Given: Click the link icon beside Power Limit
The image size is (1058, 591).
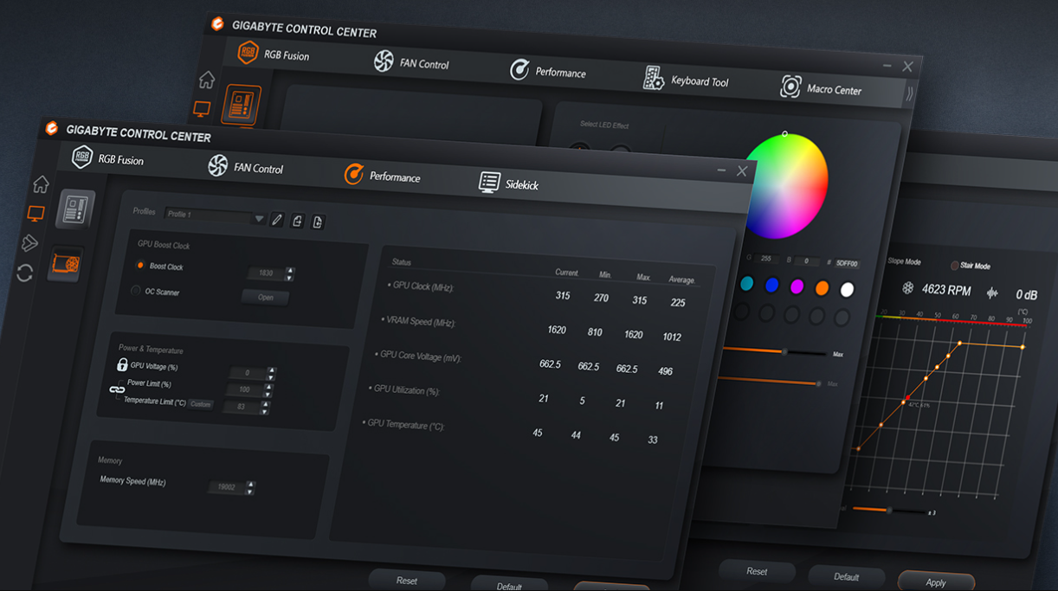Looking at the screenshot, I should (117, 390).
